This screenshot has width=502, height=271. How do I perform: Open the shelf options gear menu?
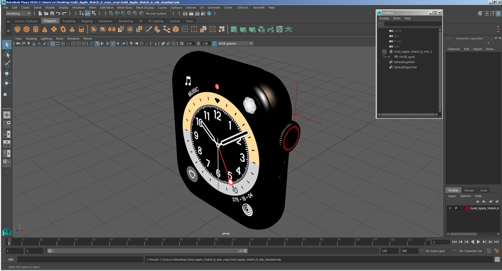(x=8, y=31)
